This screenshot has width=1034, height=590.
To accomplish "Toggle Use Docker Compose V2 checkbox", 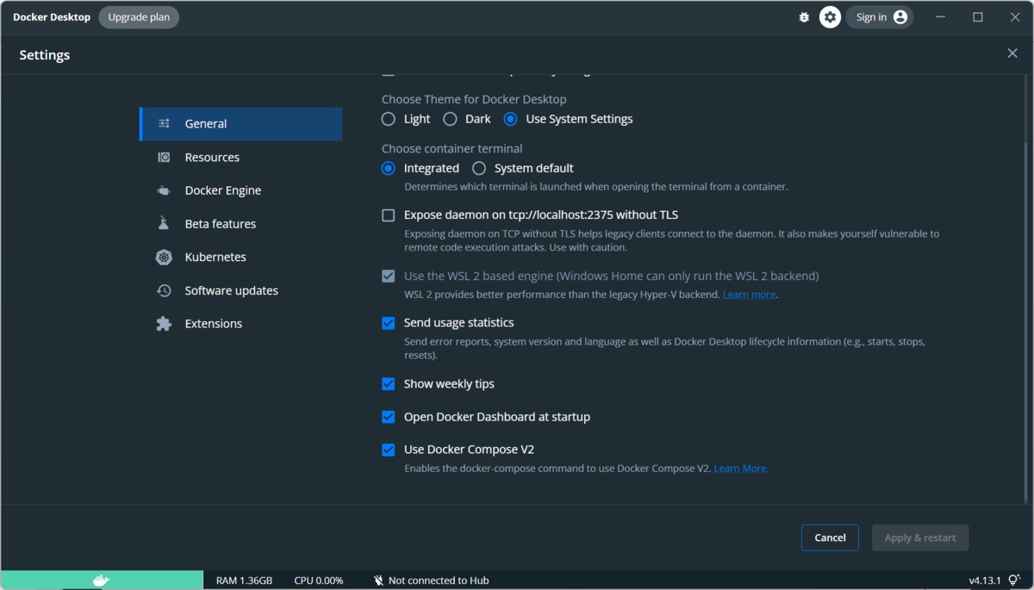I will pos(389,450).
